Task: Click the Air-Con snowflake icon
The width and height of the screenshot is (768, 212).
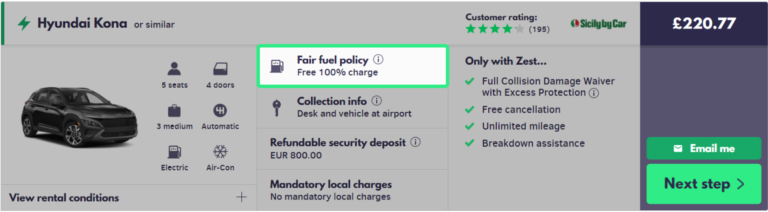Action: tap(220, 152)
